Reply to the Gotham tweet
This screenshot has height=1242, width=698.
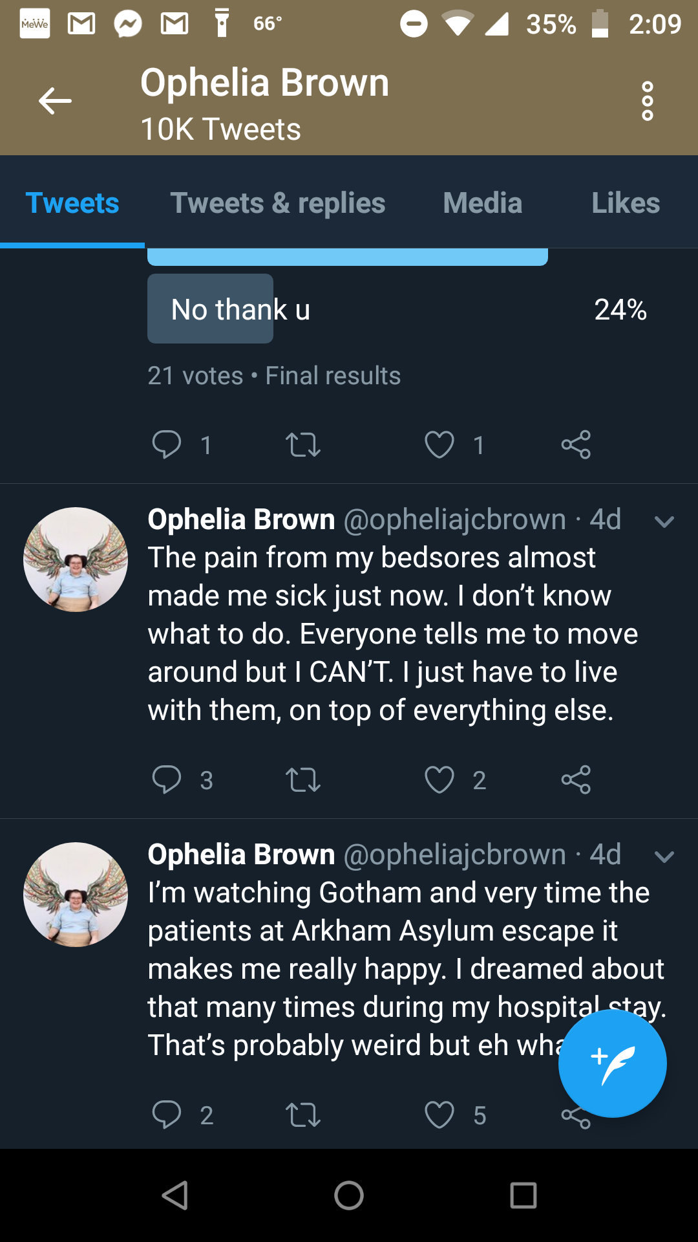tap(167, 1115)
